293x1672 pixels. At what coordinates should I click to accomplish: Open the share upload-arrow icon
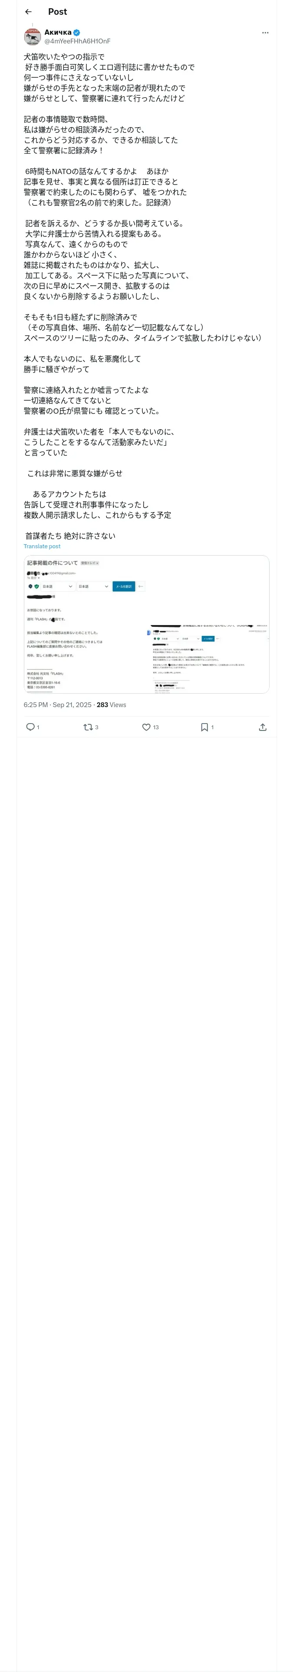[x=263, y=727]
